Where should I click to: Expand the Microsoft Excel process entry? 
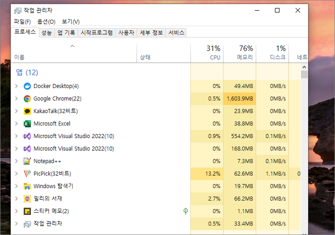16,124
